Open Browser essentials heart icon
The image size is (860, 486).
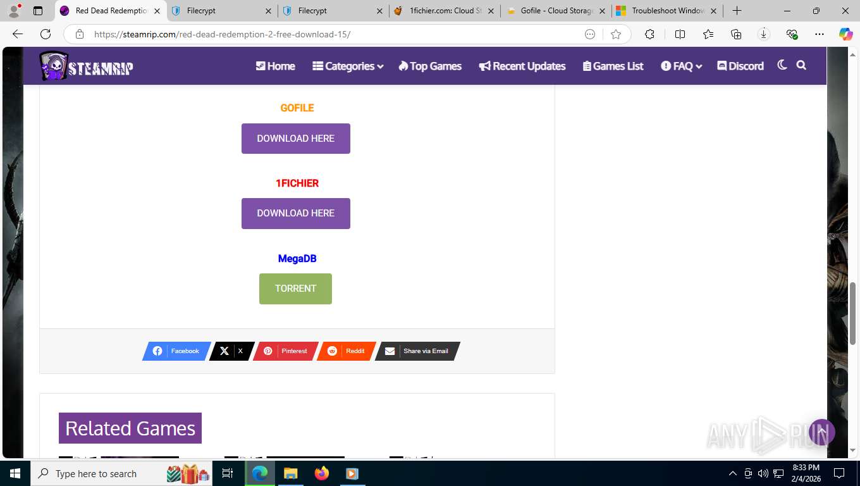pyautogui.click(x=792, y=34)
